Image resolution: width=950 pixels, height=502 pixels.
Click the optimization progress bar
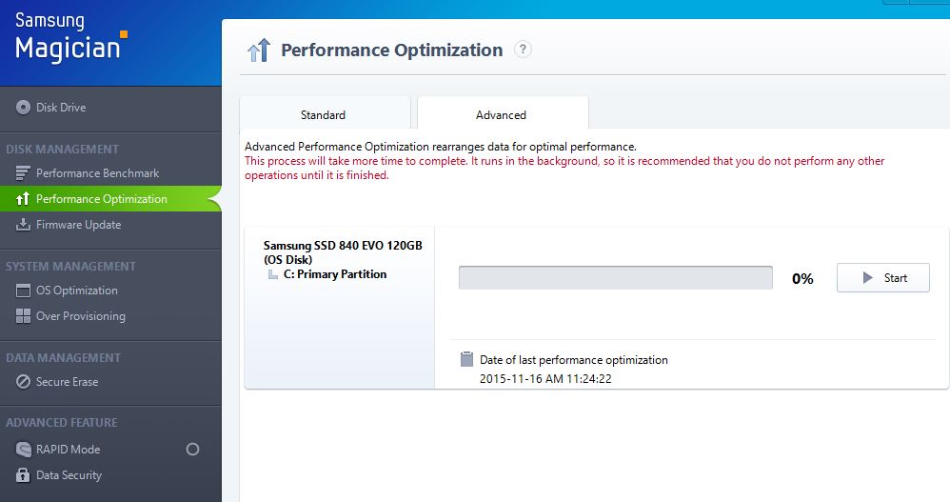click(616, 278)
